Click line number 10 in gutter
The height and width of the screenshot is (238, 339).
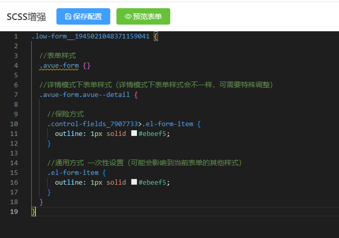point(14,124)
